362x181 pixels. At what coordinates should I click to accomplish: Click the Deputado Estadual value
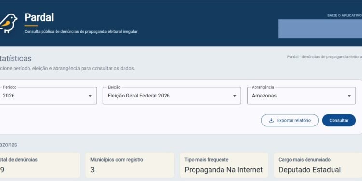pos(309,170)
